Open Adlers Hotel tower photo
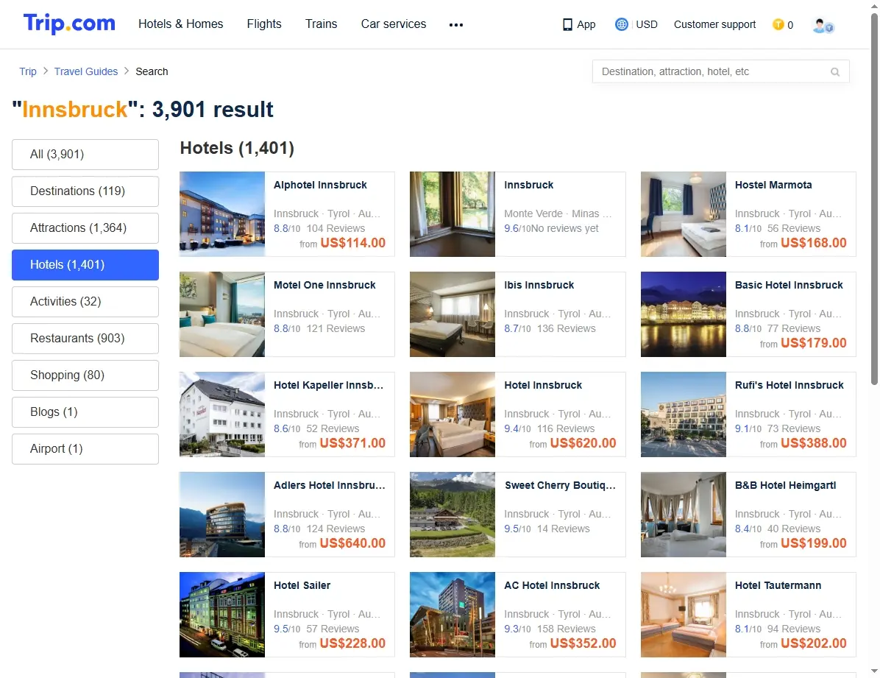Viewport: 880px width, 678px height. [x=222, y=515]
